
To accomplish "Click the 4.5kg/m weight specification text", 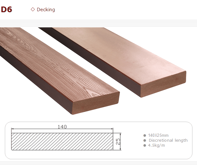I will 156,145.
